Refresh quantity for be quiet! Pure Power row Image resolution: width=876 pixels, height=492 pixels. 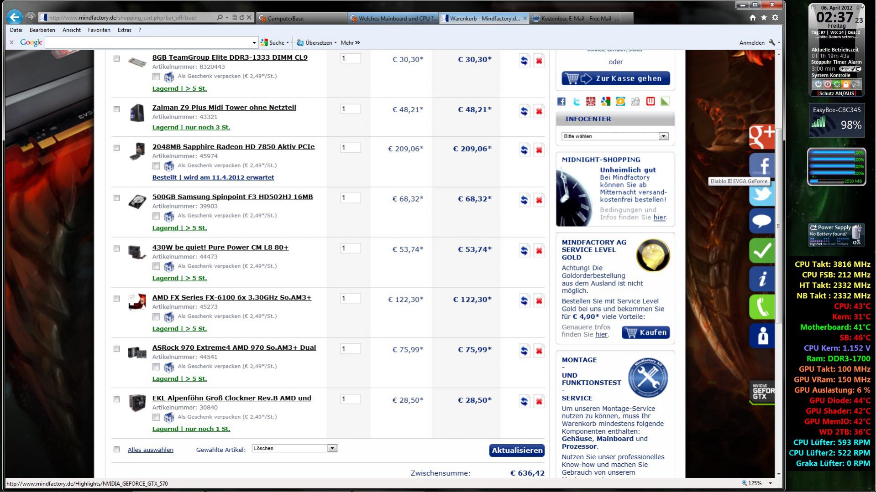(524, 250)
